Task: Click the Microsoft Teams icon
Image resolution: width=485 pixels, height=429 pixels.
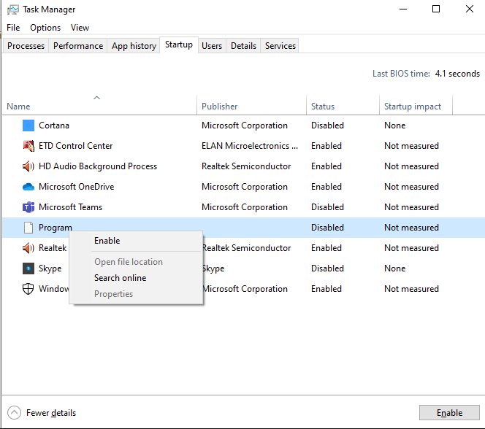Action: (x=28, y=207)
